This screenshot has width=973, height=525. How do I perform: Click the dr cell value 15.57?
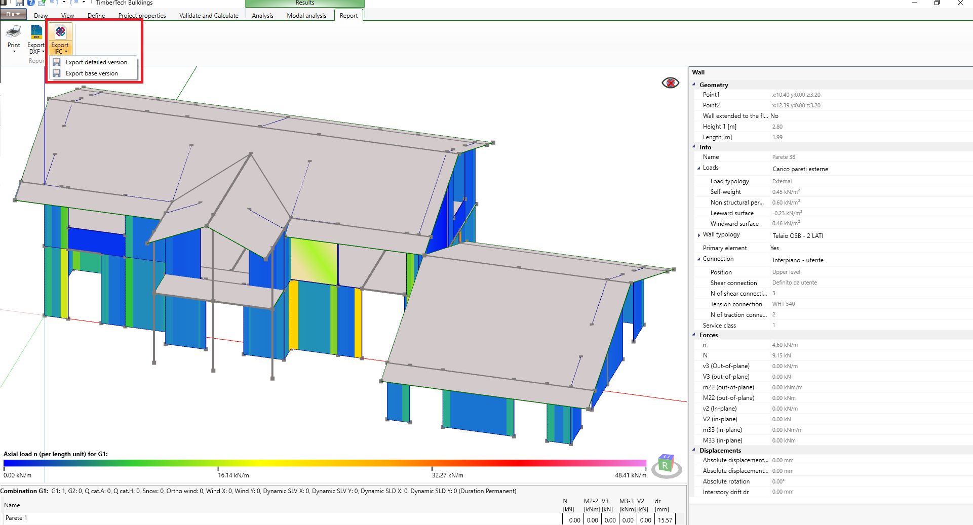pyautogui.click(x=665, y=520)
